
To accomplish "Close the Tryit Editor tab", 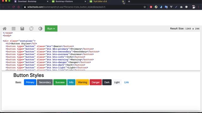I will click(x=123, y=1).
